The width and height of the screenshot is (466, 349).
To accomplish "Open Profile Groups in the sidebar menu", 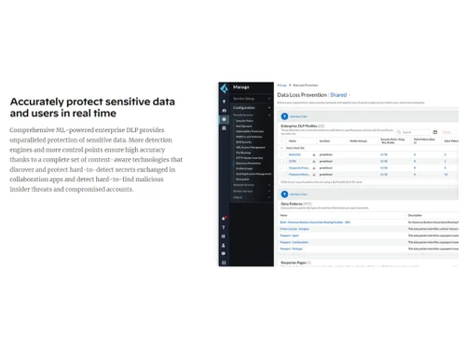I will pos(244,168).
